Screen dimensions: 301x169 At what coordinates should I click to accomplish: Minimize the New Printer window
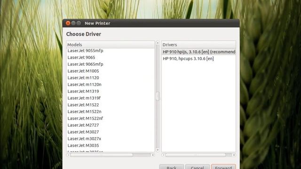(x=73, y=23)
